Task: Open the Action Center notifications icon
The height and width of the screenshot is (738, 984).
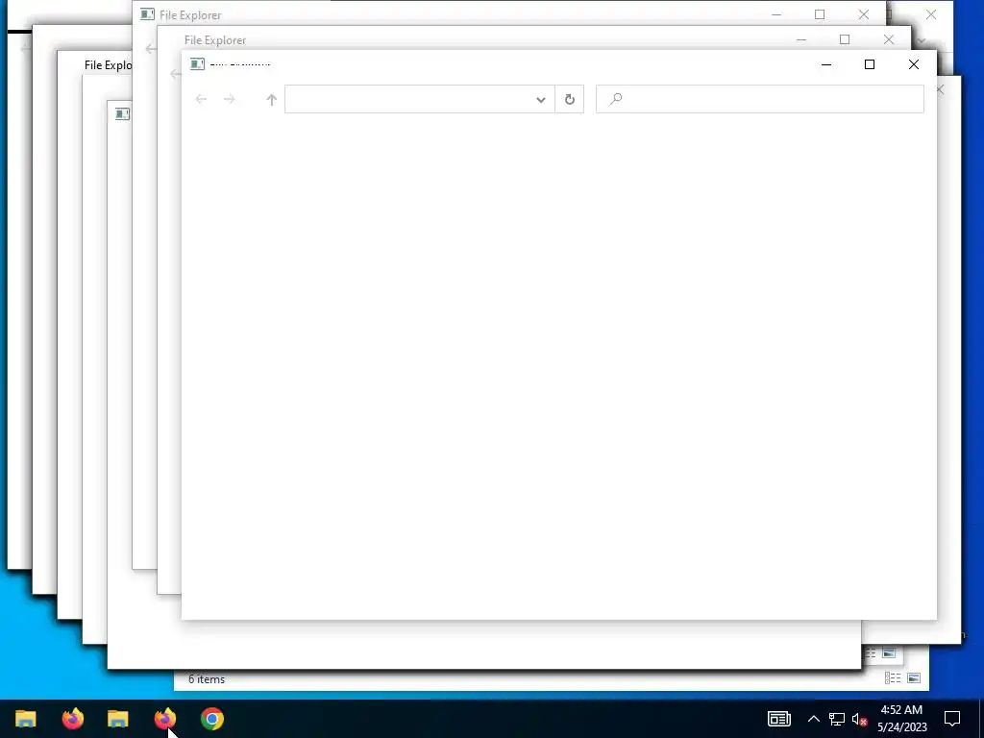Action: tap(952, 719)
